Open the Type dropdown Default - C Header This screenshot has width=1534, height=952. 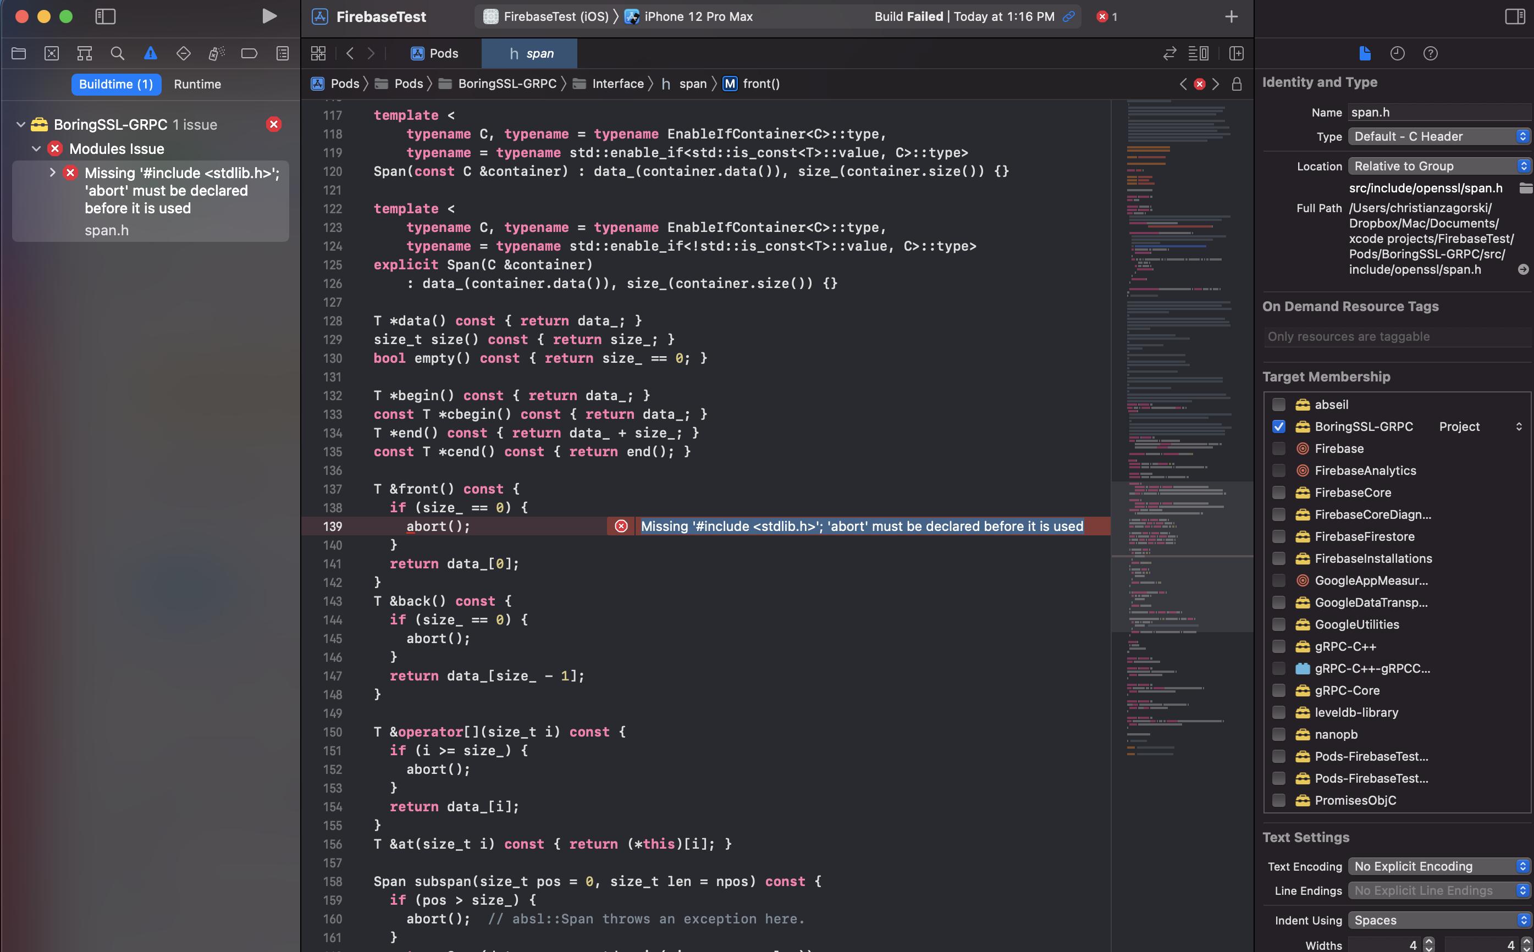(x=1439, y=137)
